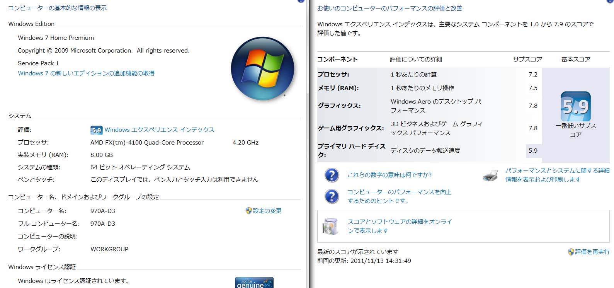Open これらの数字の意味は何ですか? link
Image resolution: width=614 pixels, height=288 pixels.
click(389, 175)
